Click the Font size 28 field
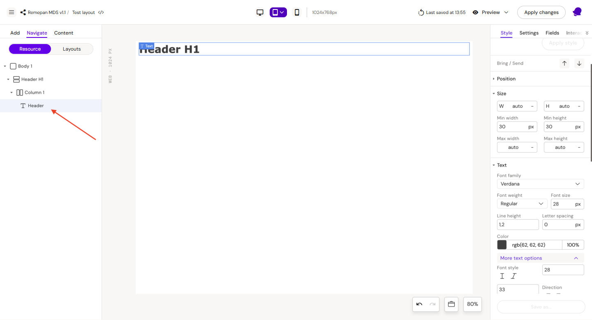 pos(567,204)
